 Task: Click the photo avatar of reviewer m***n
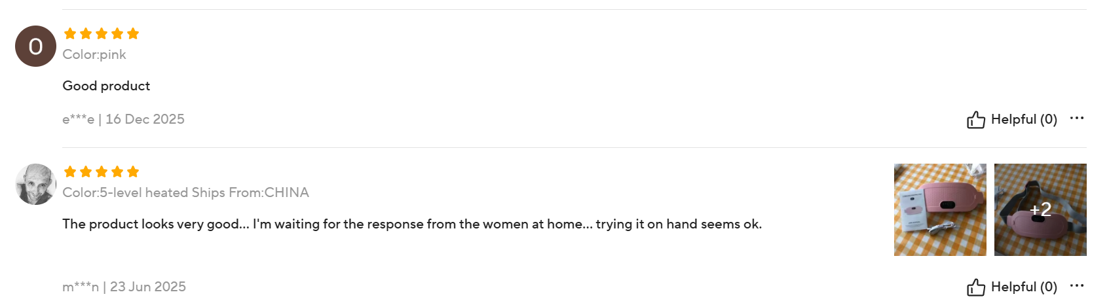pos(35,185)
